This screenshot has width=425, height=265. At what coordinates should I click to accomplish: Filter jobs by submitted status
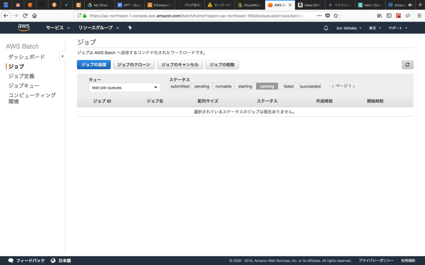[x=180, y=86]
